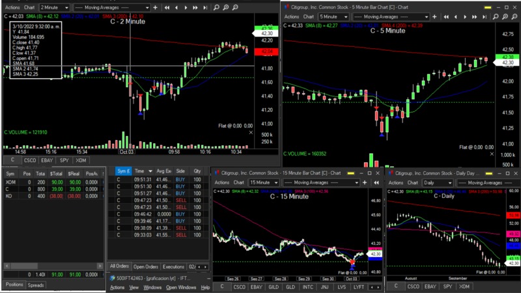Expand Moving Averages dropdown in 5 Minute chart
Viewport: 521px width, 293px height.
(x=428, y=16)
